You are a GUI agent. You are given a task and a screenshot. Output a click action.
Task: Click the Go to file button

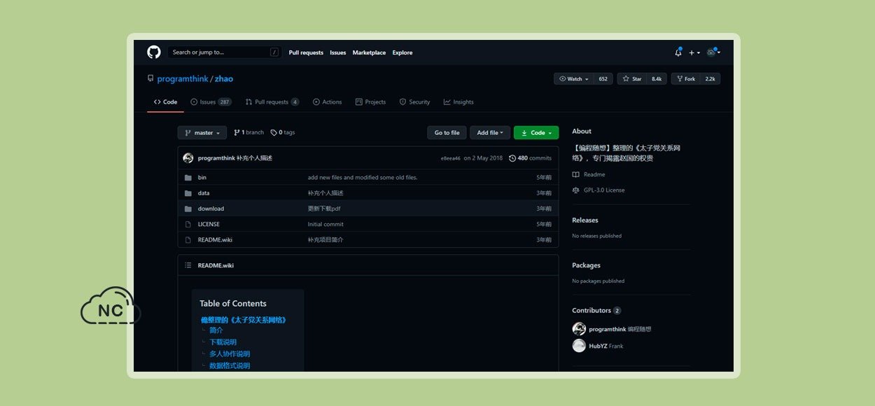447,133
